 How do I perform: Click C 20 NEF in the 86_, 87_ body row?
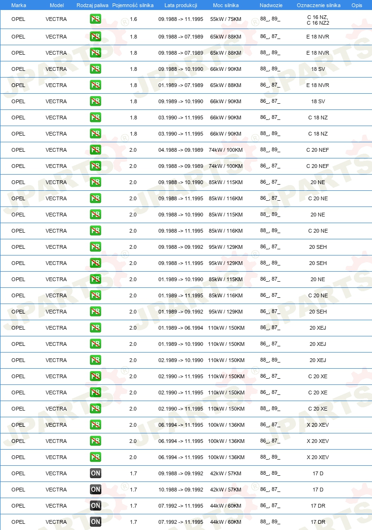point(318,167)
